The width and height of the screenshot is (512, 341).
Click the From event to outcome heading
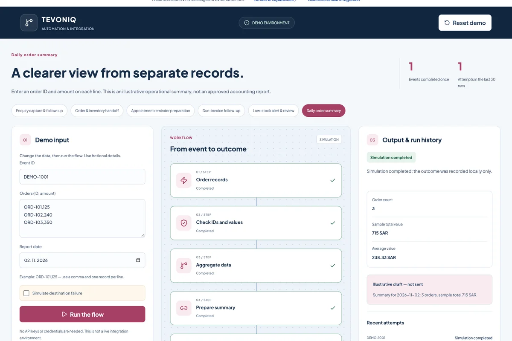point(208,149)
